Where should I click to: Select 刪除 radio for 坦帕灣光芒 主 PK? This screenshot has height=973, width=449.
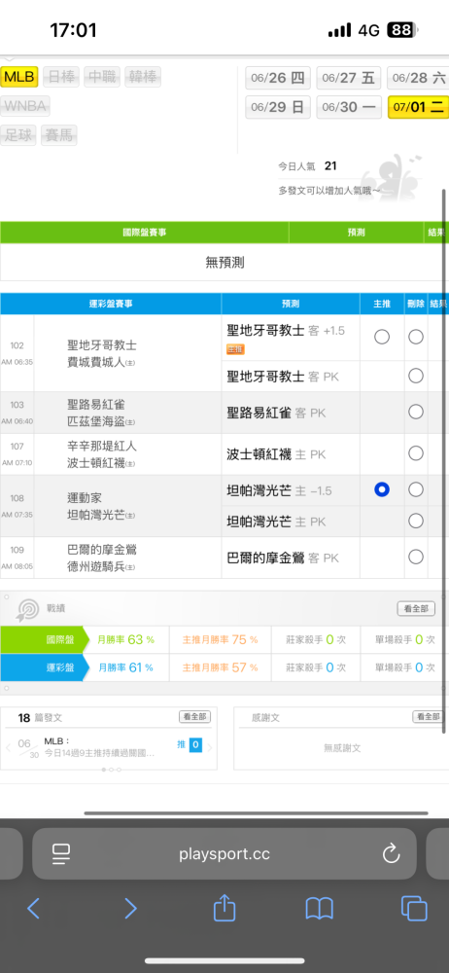pyautogui.click(x=416, y=521)
